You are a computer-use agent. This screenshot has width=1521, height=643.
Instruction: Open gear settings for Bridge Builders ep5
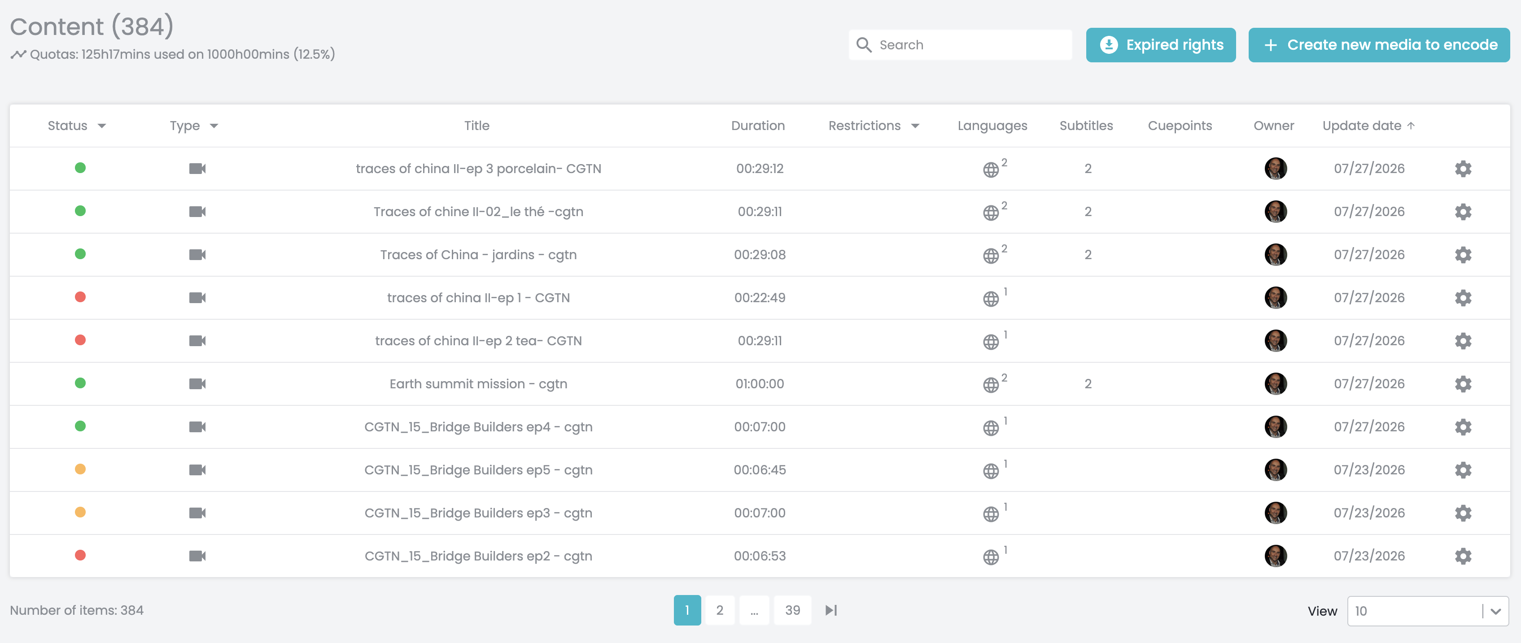click(x=1463, y=470)
